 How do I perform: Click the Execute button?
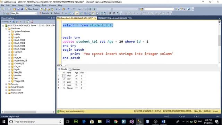click(44, 13)
